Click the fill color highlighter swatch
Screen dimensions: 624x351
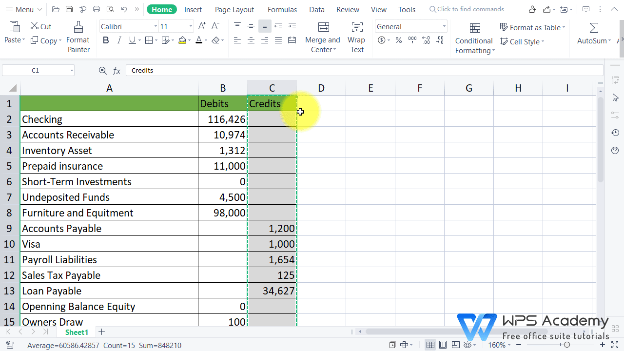coord(182,40)
